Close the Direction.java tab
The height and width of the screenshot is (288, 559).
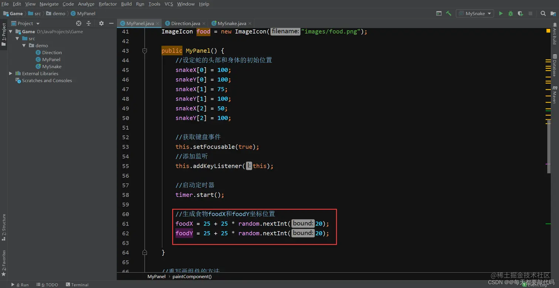[204, 23]
